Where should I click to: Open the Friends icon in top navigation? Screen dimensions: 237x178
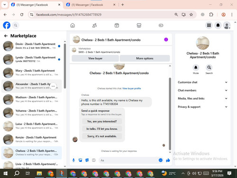coord(94,25)
